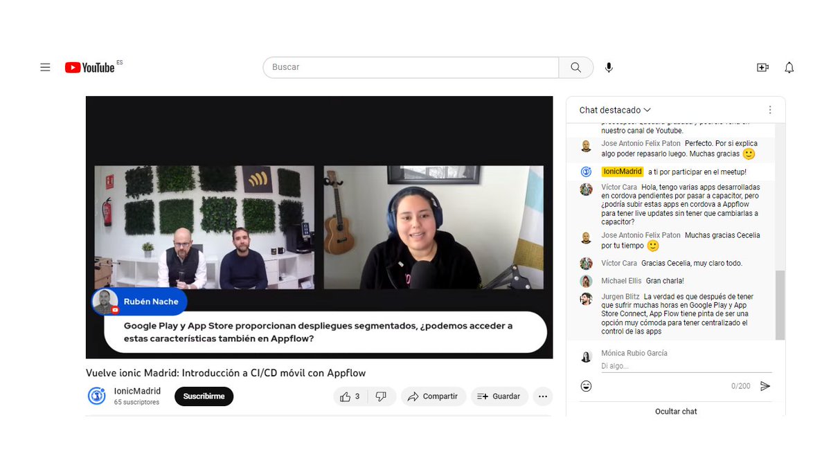Open chat options three-dot menu
The width and height of the screenshot is (831, 467).
coord(770,110)
